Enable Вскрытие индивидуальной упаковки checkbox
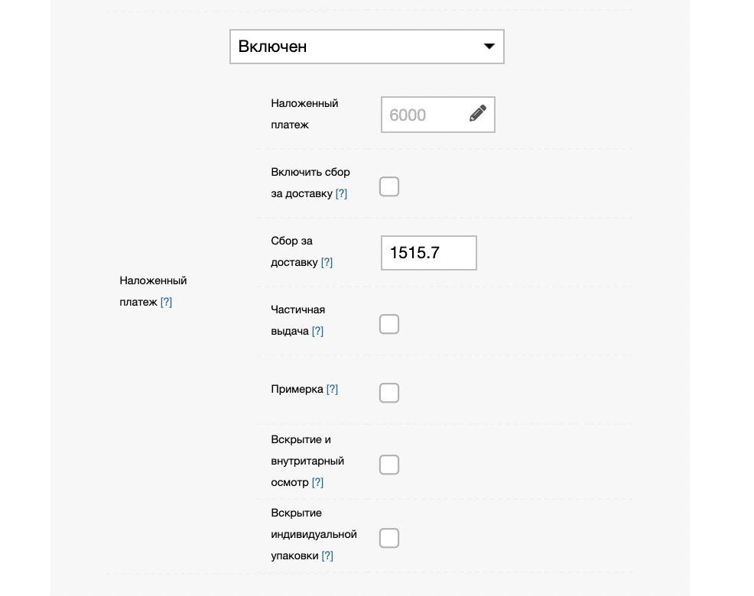Viewport: 754px width, 596px height. coord(389,538)
